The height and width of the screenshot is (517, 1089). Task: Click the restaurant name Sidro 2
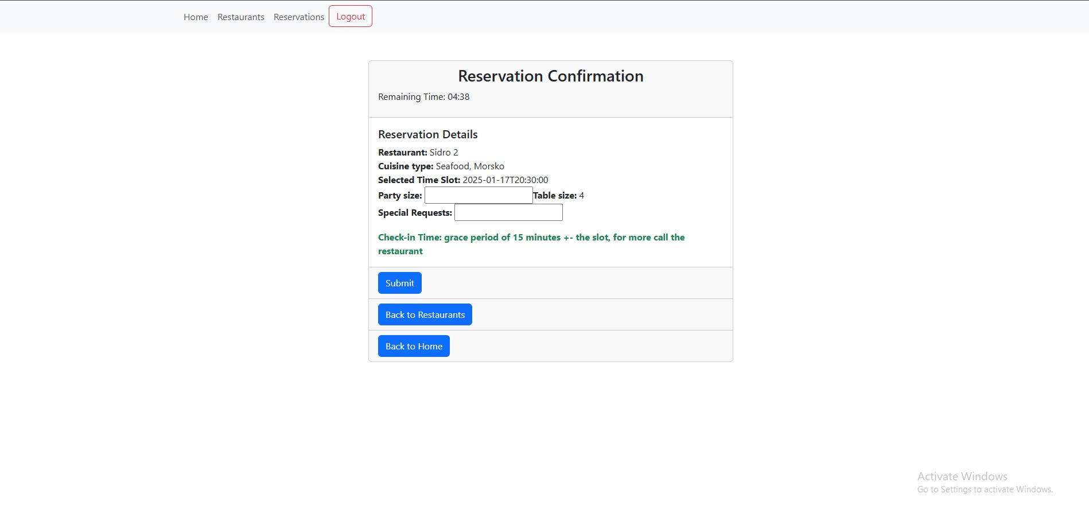[x=444, y=153]
